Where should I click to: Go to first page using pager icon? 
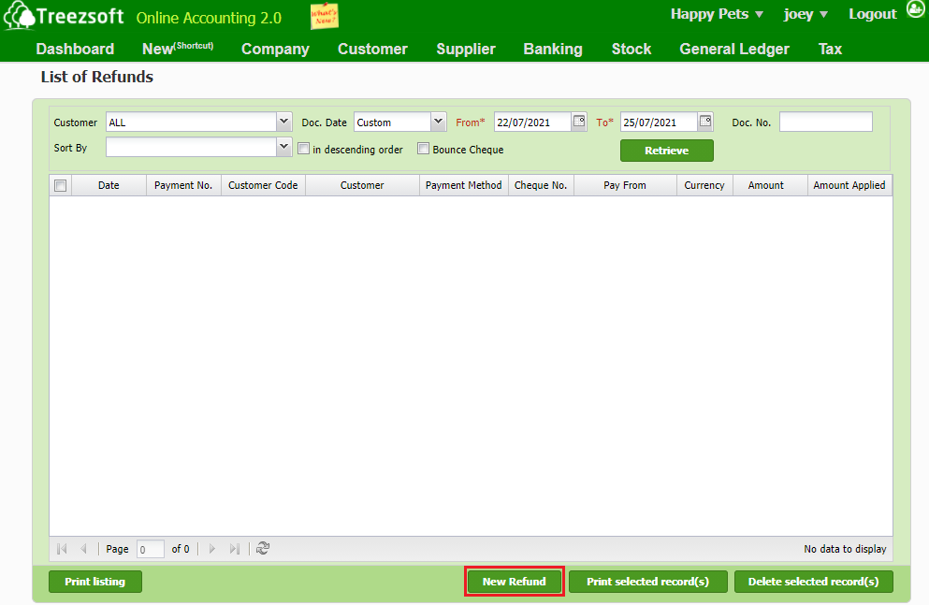coord(63,549)
